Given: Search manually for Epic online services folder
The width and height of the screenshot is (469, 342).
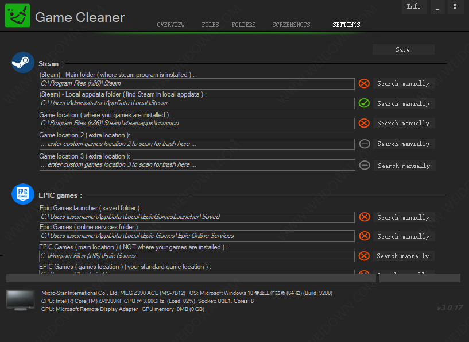Looking at the screenshot, I should pos(404,236).
